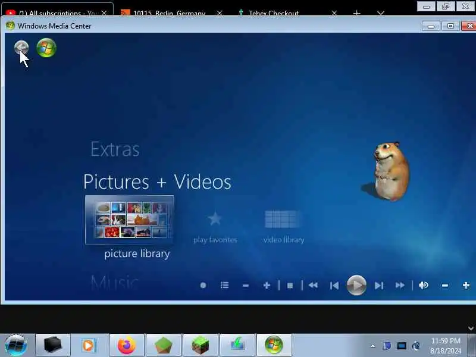Screen dimensions: 476x357
Task: Click the hamster desktop character
Action: click(389, 171)
